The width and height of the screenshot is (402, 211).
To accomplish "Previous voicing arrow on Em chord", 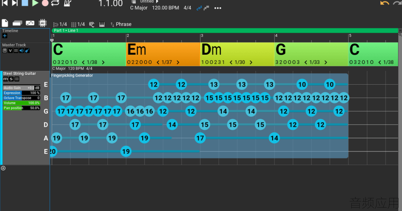I will [x=158, y=62].
